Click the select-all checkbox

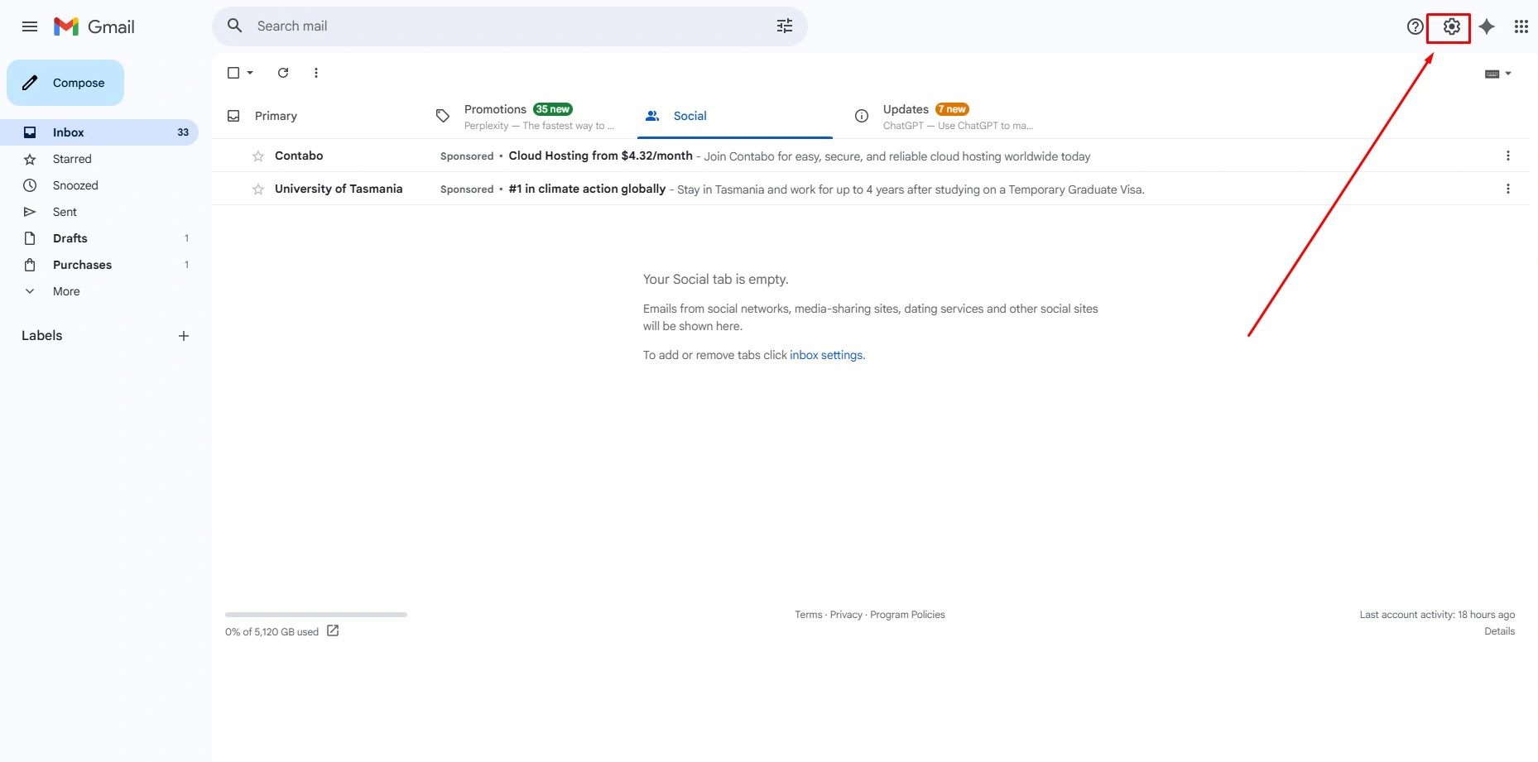[233, 73]
